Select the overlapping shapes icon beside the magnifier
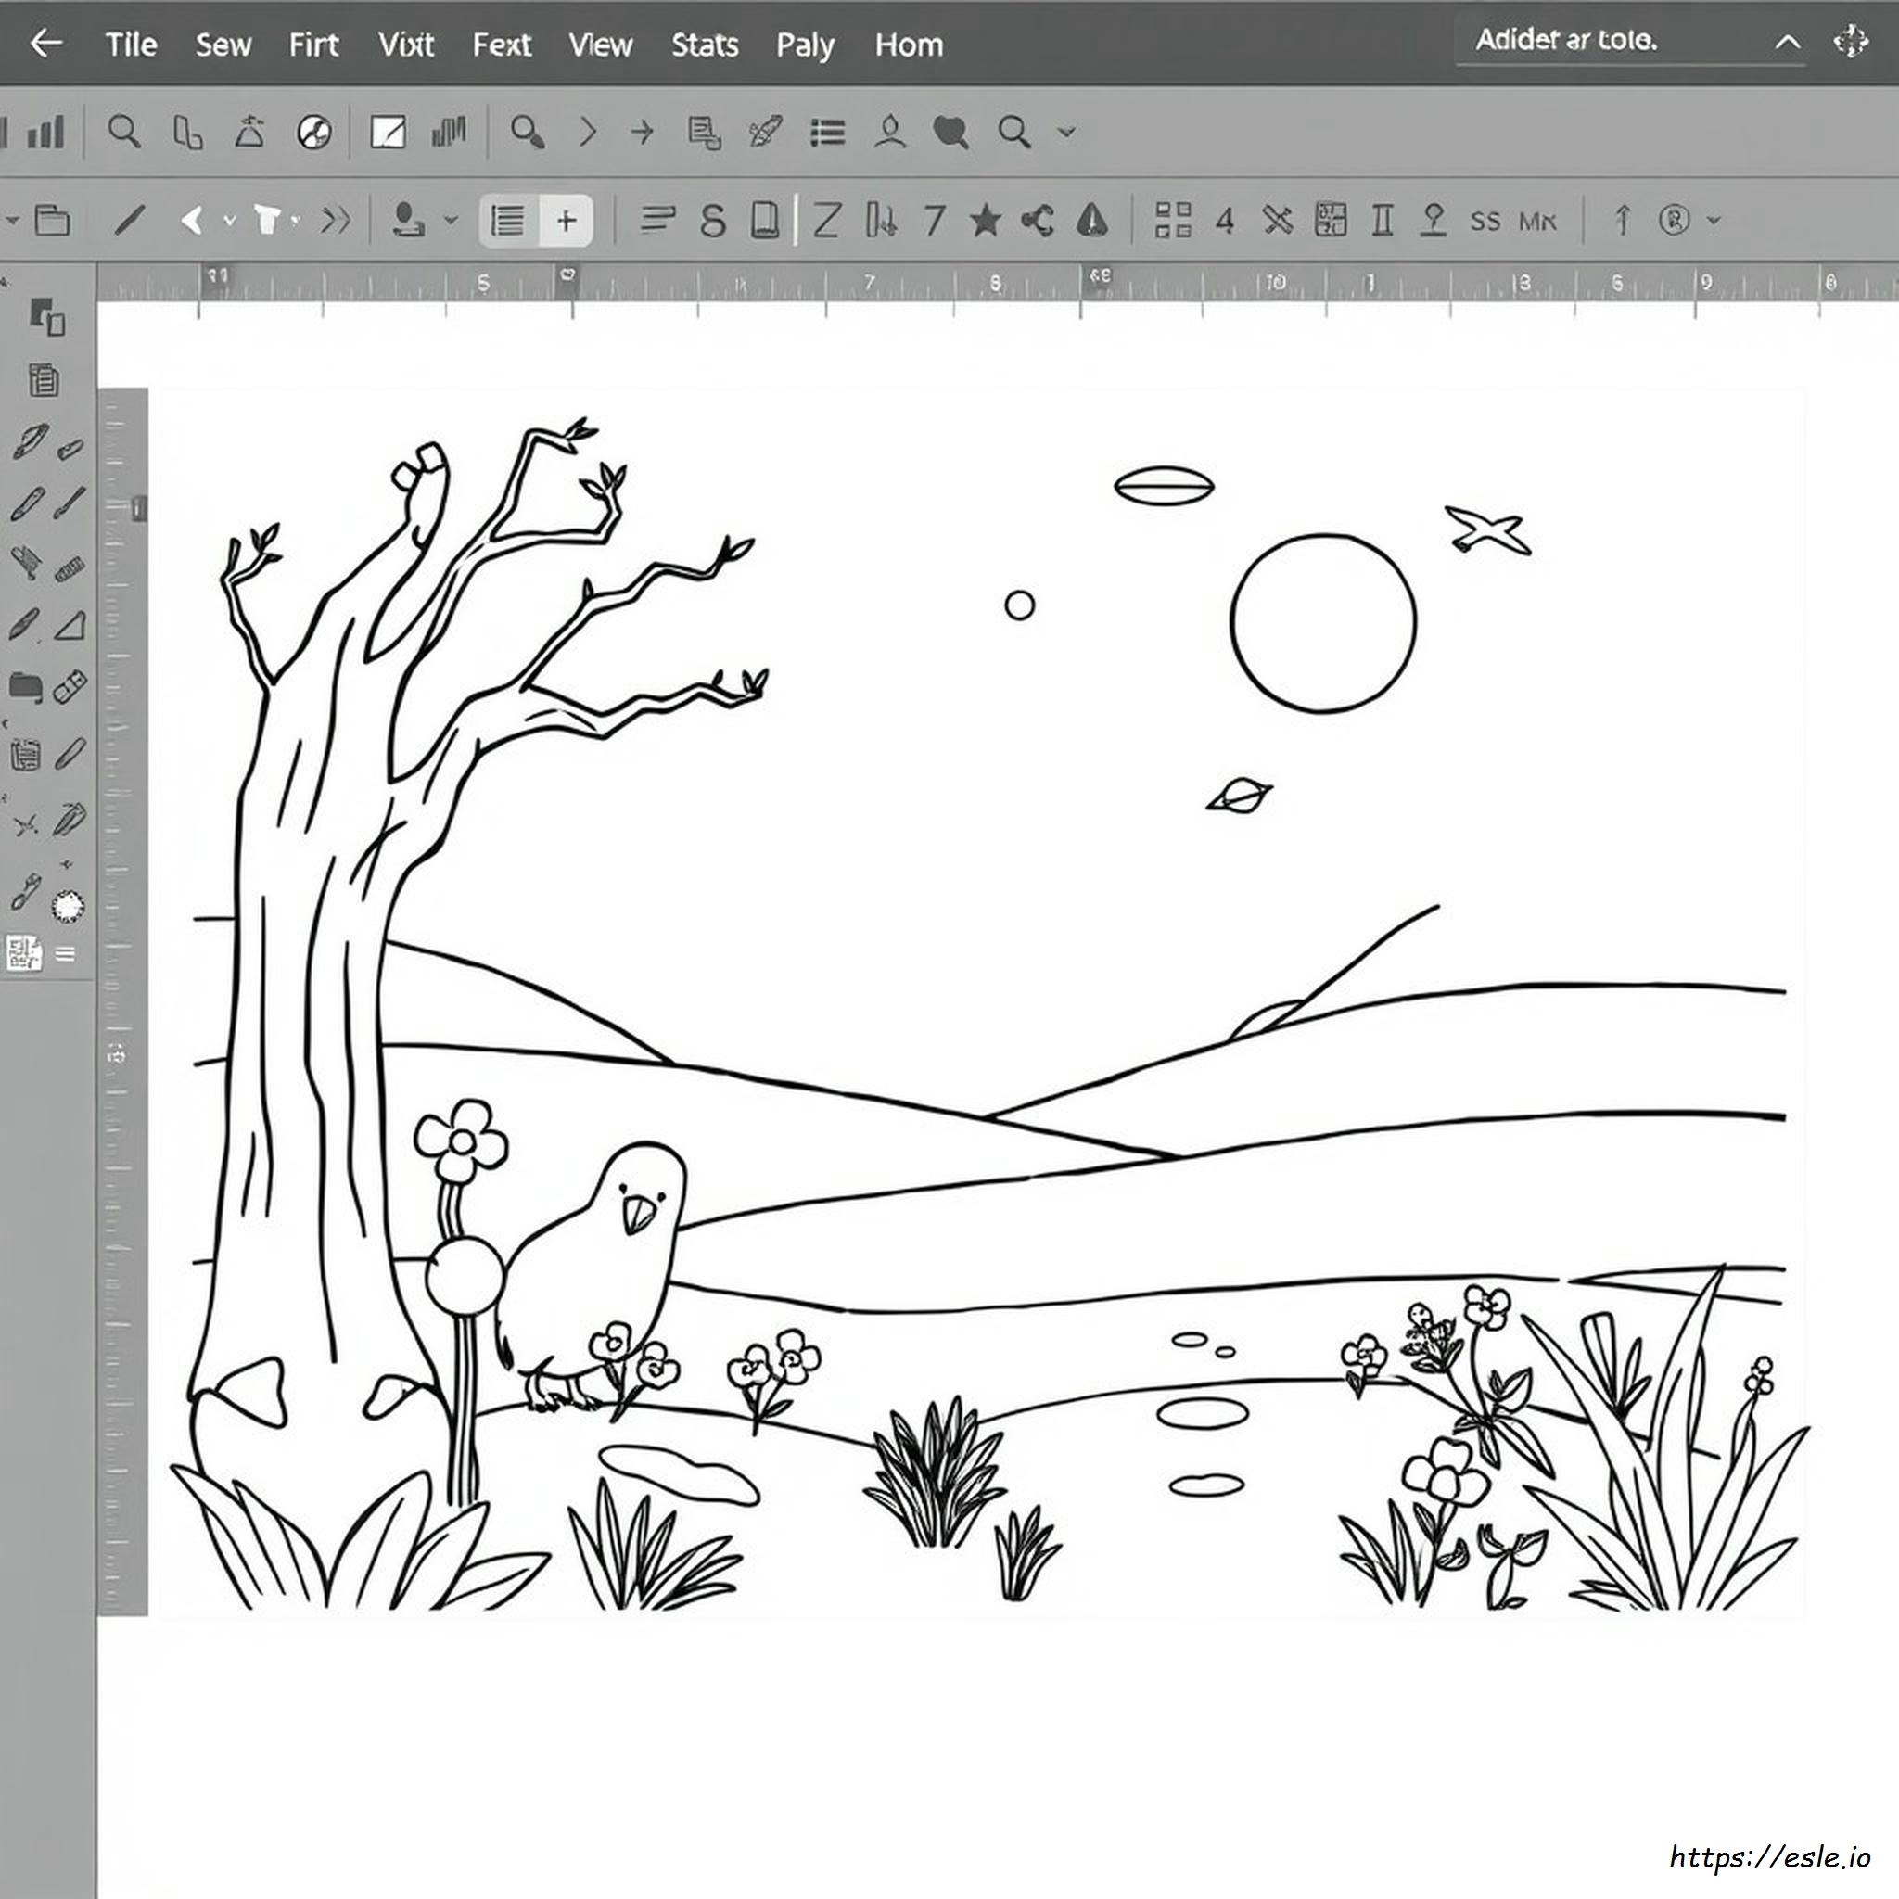The height and width of the screenshot is (1899, 1899). pyautogui.click(x=187, y=132)
